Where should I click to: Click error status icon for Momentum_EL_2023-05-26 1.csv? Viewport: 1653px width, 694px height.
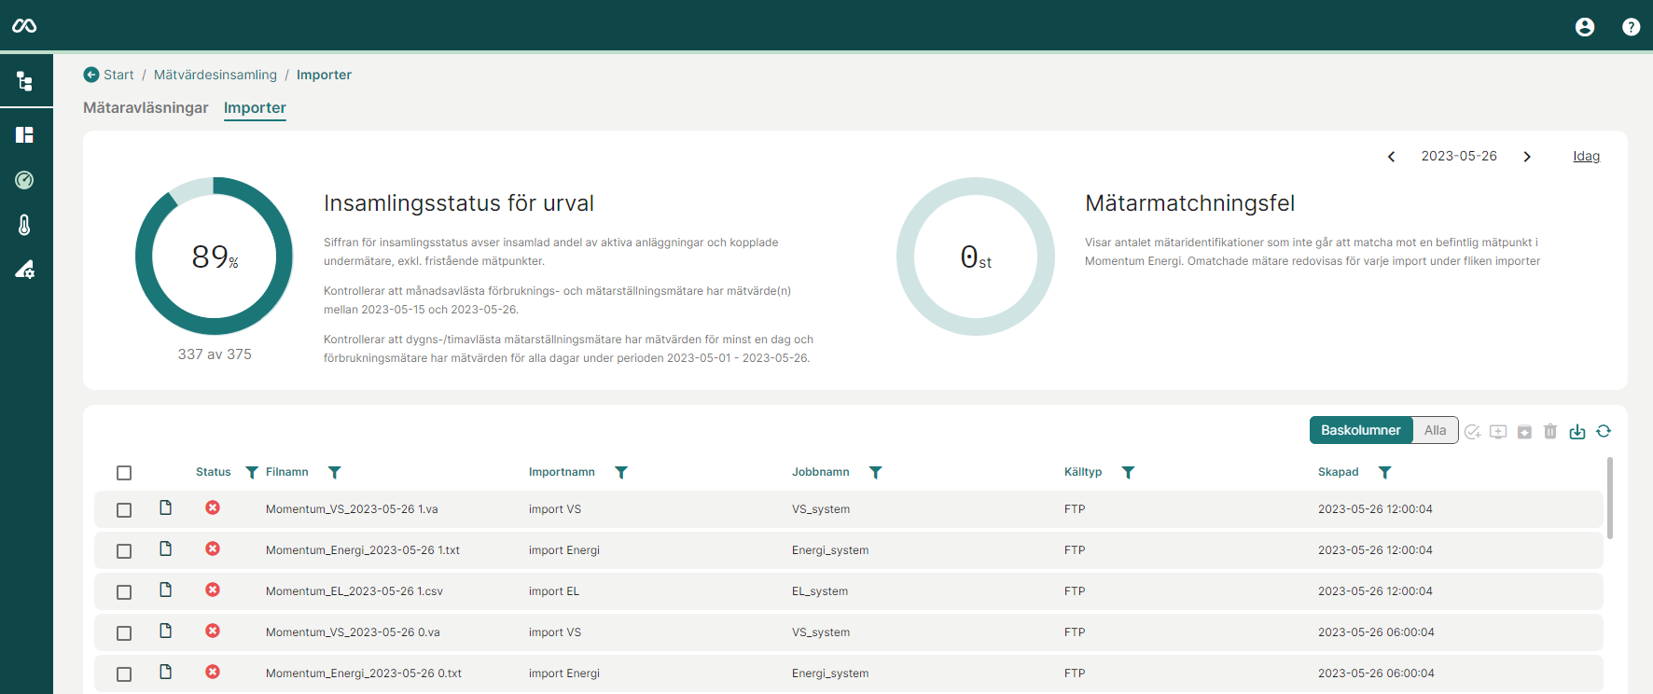coord(213,590)
